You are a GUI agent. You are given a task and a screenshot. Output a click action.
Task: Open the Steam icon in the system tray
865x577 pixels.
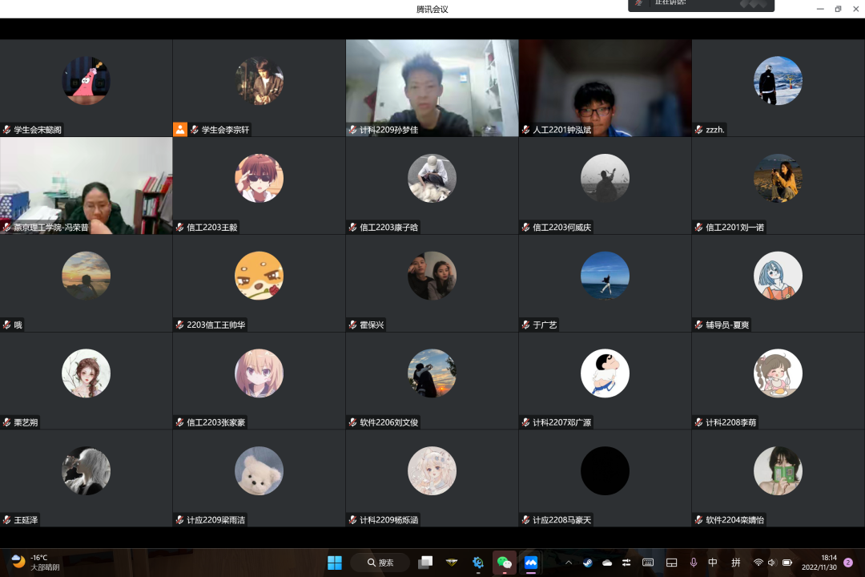tap(587, 563)
